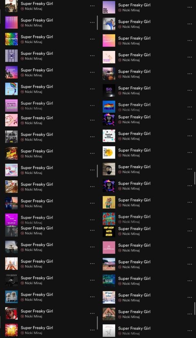This screenshot has width=196, height=338.
Task: Open three-dot menu beside watermelon pattern cover
Action: click(x=189, y=219)
